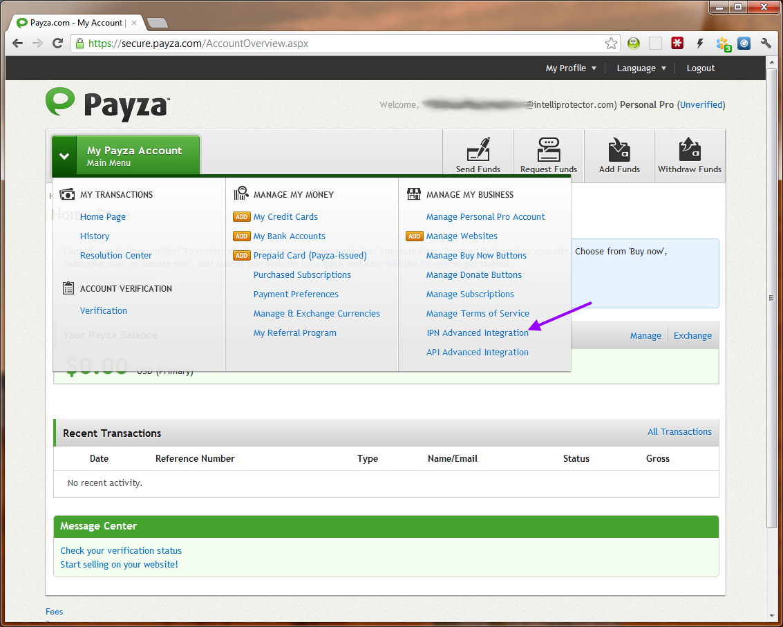Click ADD badge beside My Bank Accounts
The height and width of the screenshot is (627, 783).
[242, 236]
